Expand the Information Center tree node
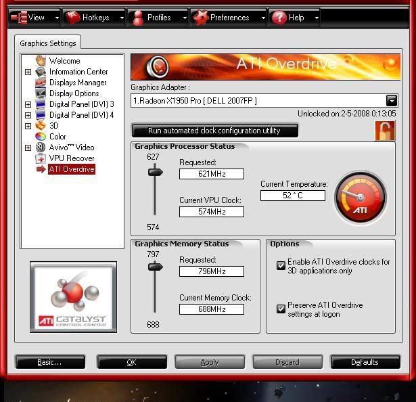This screenshot has height=402, width=416. pyautogui.click(x=28, y=72)
